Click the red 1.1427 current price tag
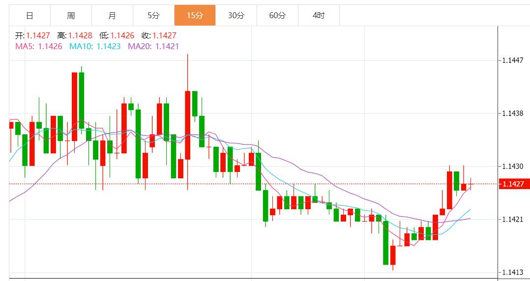The image size is (530, 281). [x=514, y=184]
